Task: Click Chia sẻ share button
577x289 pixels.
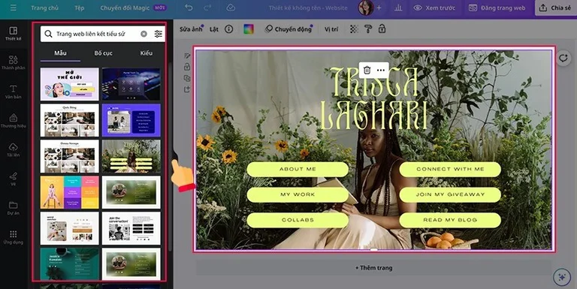Action: click(x=556, y=8)
